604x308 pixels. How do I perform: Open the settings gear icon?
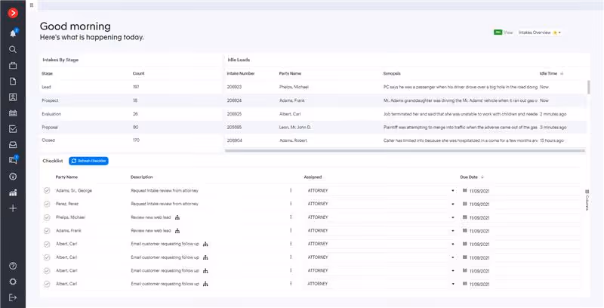pyautogui.click(x=13, y=282)
